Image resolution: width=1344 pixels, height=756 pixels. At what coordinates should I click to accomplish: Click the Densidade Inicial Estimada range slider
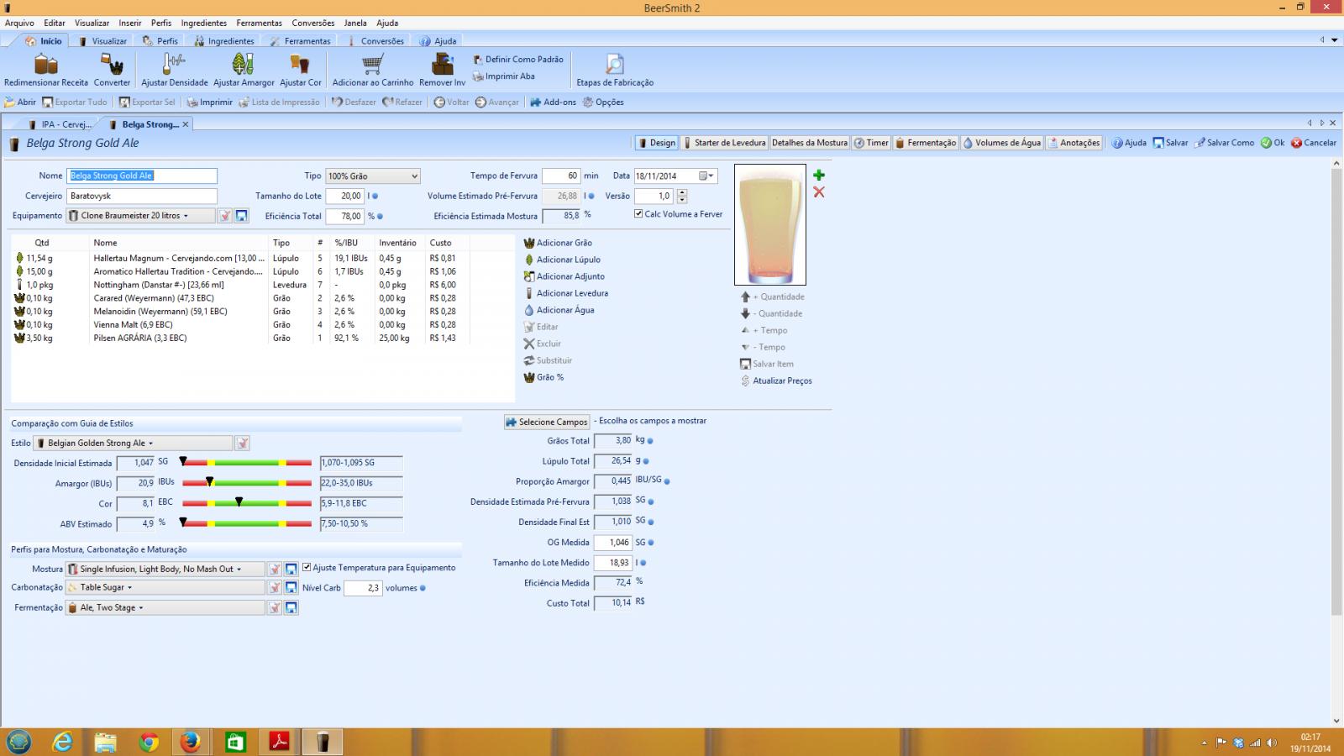[x=246, y=463]
